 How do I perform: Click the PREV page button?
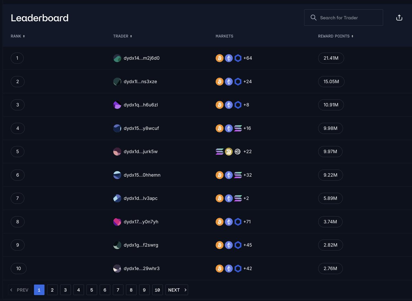[x=20, y=290]
